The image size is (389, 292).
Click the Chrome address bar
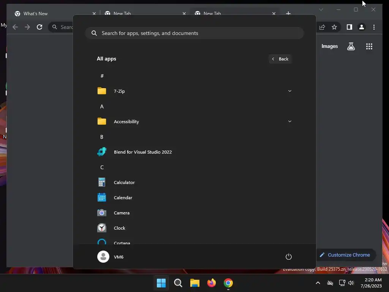point(61,27)
